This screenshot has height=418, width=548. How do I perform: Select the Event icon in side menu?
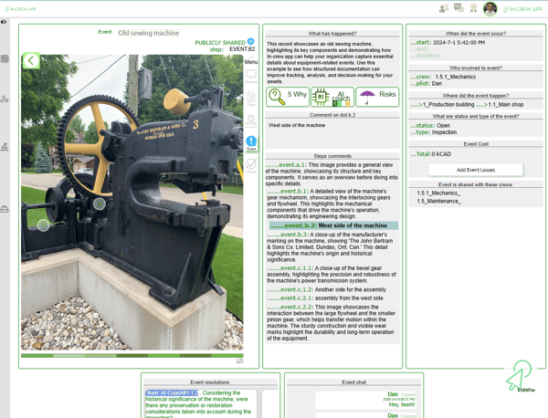coord(251,141)
